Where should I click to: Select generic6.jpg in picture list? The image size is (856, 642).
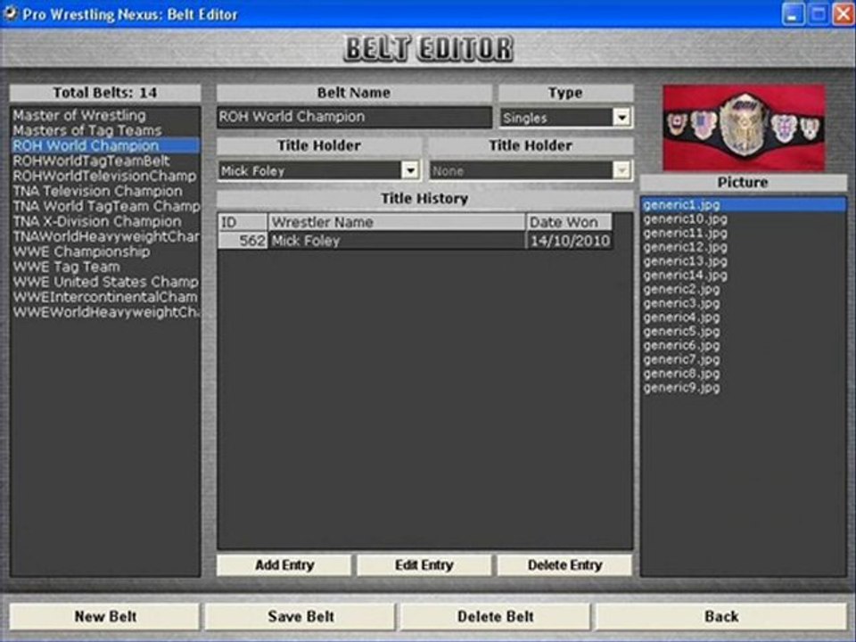[744, 346]
